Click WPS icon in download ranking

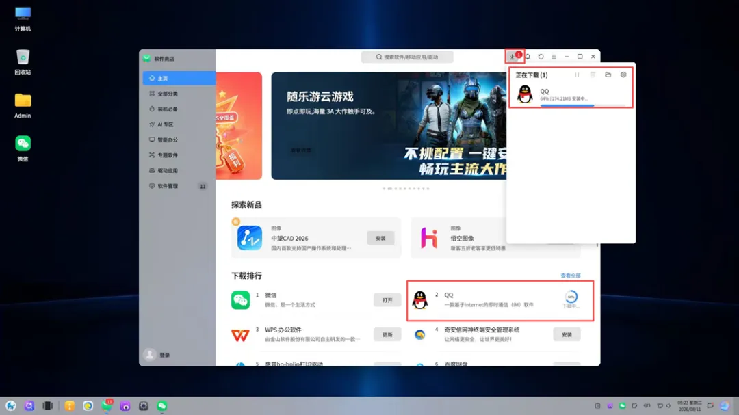coord(240,335)
